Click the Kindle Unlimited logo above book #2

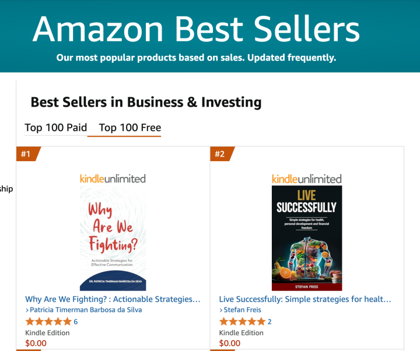(307, 179)
